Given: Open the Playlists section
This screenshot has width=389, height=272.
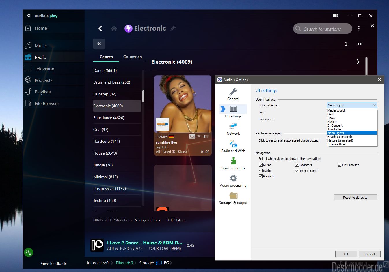Looking at the screenshot, I should pos(42,92).
